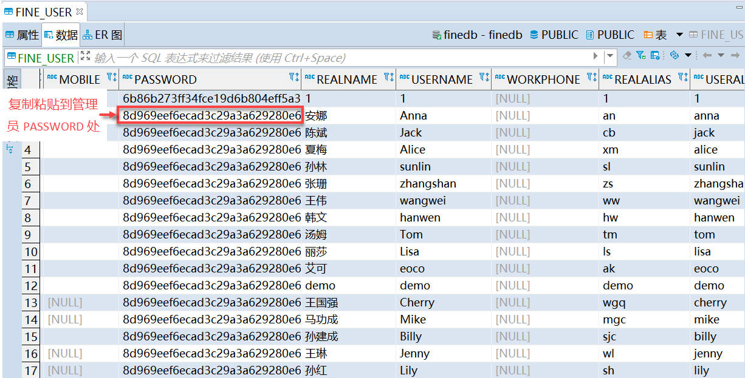Select row header number 5
Screen dimensions: 745x378
32,166
